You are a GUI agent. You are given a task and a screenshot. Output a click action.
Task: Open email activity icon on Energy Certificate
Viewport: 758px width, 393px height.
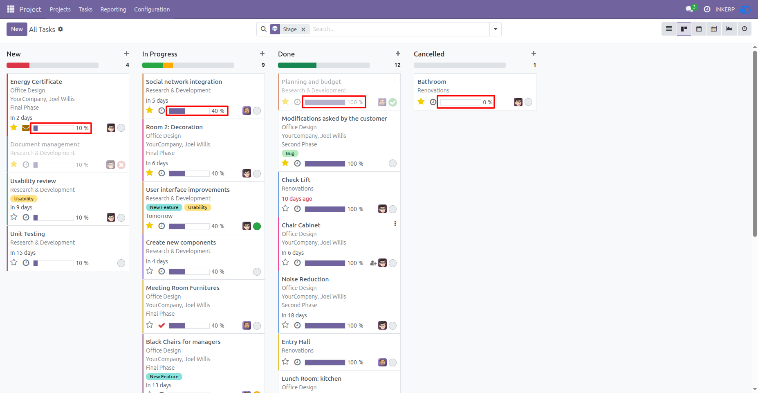click(26, 128)
